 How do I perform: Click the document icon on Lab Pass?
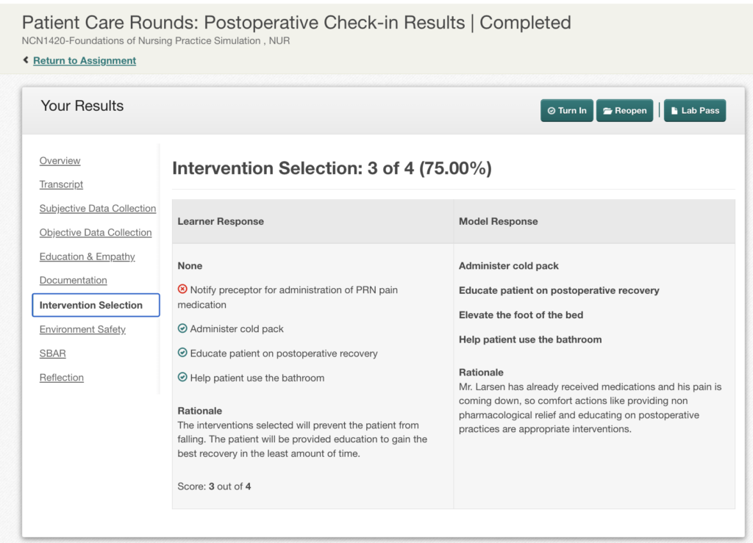pos(674,111)
